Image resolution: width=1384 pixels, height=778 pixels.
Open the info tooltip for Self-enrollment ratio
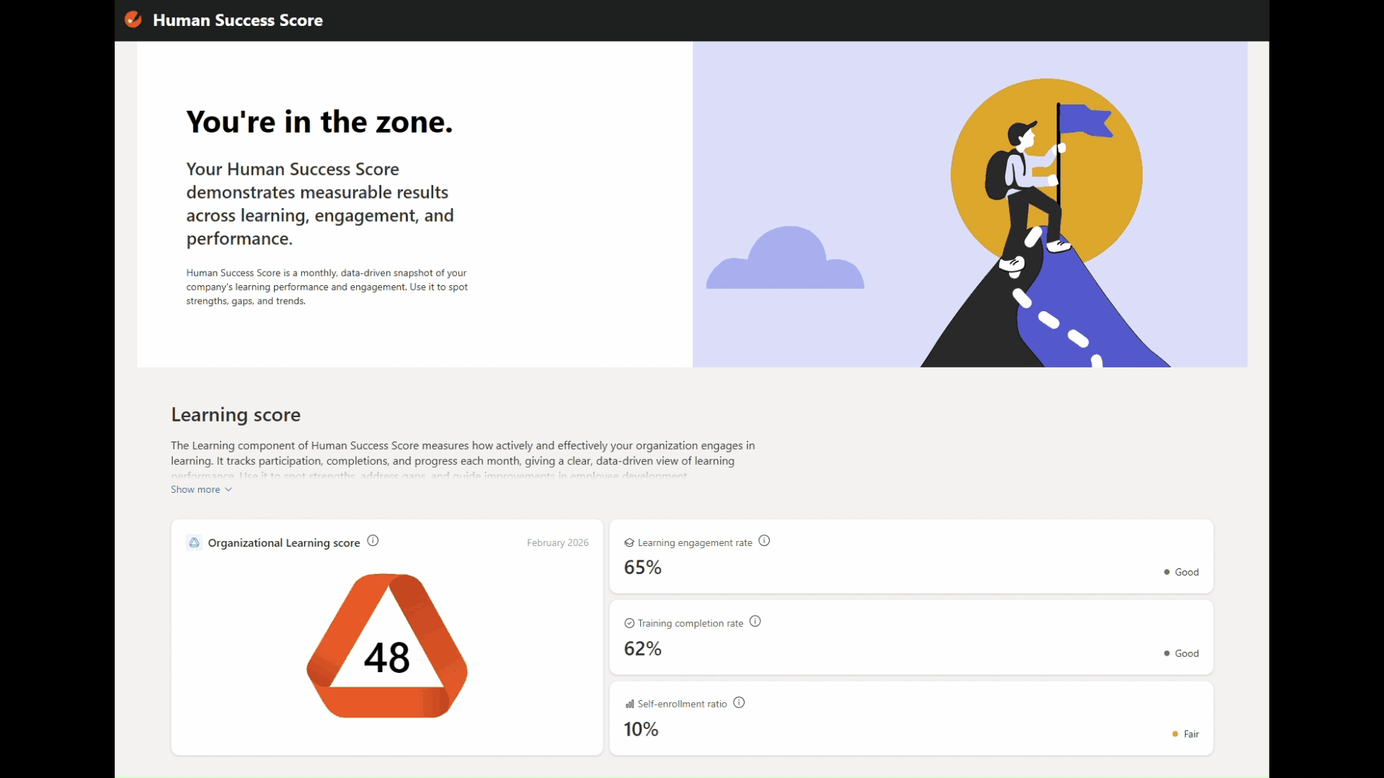[739, 702]
